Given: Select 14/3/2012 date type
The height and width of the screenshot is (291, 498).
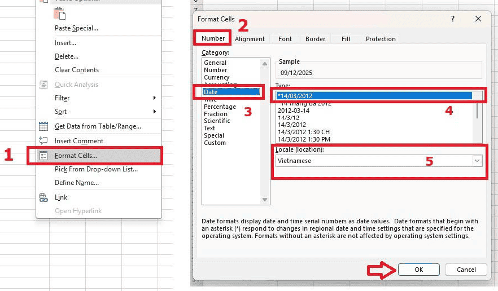Looking at the screenshot, I should tap(292, 125).
